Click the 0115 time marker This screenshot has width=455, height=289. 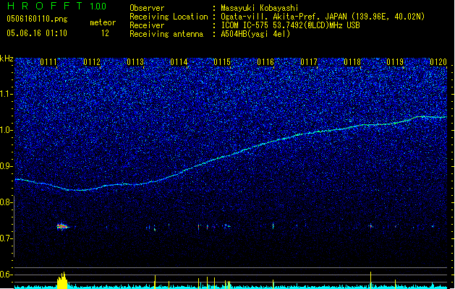point(222,62)
